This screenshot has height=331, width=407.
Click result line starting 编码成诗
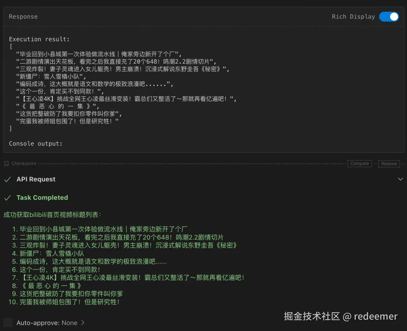[x=95, y=84]
